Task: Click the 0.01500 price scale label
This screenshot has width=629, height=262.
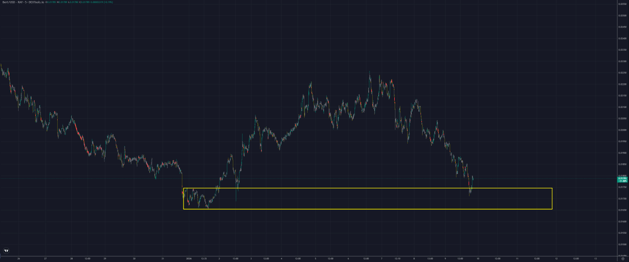Action: click(x=622, y=245)
